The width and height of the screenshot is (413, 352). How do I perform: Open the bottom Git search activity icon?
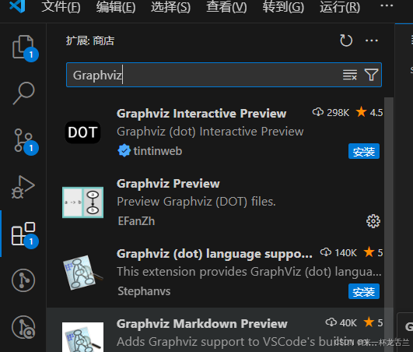click(x=23, y=327)
